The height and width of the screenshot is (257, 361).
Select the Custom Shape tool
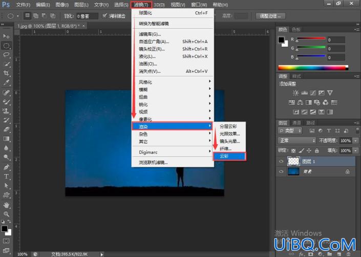point(6,195)
